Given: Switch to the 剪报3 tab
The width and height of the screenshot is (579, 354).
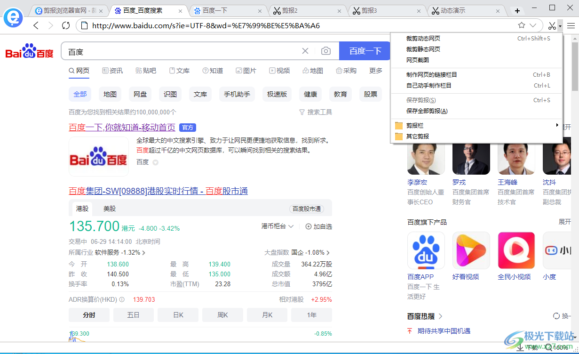Looking at the screenshot, I should [x=387, y=10].
